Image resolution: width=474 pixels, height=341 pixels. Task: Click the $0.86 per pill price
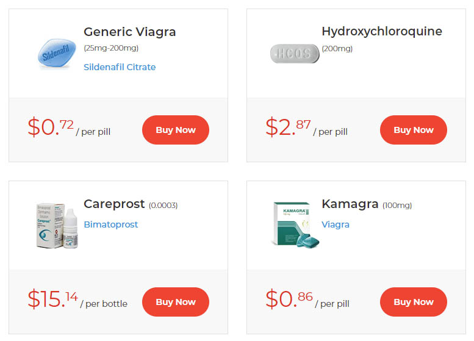point(307,300)
